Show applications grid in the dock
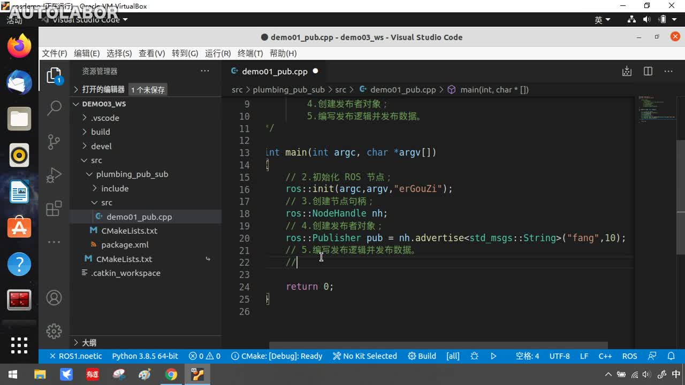685x385 pixels. pyautogui.click(x=19, y=345)
